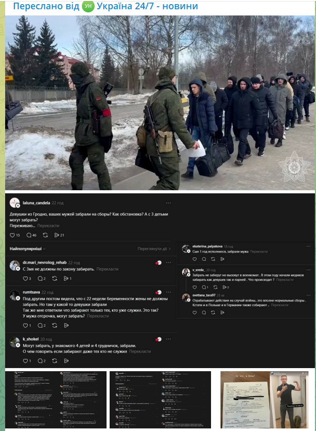316x431 pixels.
Task: Click reply icon under rumtsava's comment
Action: tap(40, 325)
